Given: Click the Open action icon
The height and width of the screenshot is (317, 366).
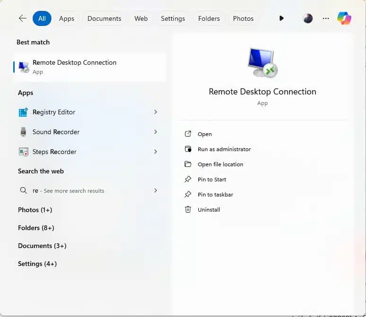Looking at the screenshot, I should [188, 134].
